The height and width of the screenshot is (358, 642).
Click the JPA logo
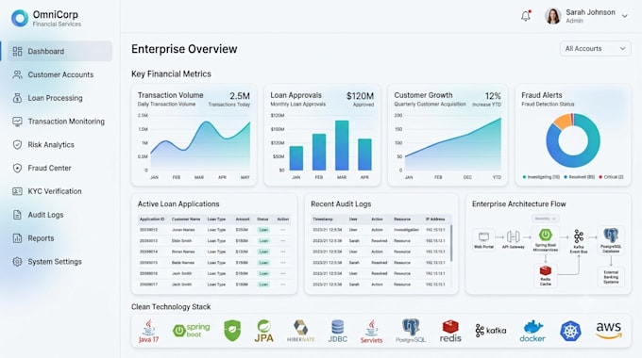[x=264, y=331]
